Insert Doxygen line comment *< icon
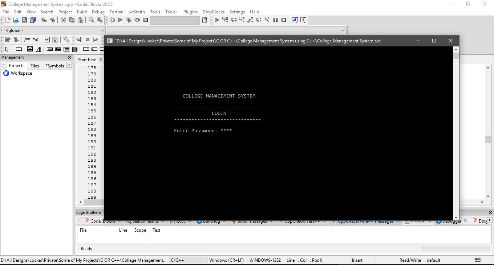The width and height of the screenshot is (494, 265). click(x=36, y=40)
